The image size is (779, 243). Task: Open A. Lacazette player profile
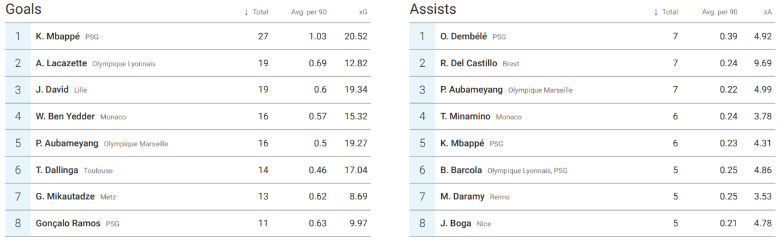(x=61, y=63)
